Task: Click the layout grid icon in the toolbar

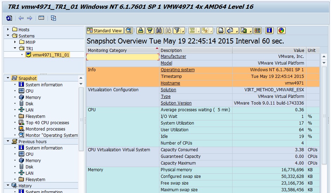Action: [x=257, y=31]
